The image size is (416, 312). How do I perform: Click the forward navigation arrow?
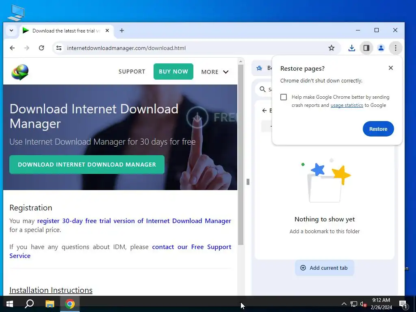pyautogui.click(x=26, y=48)
